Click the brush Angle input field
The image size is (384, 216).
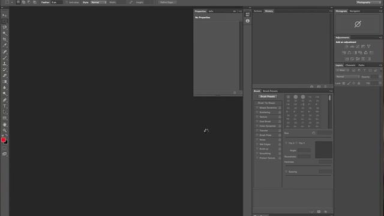point(304,151)
